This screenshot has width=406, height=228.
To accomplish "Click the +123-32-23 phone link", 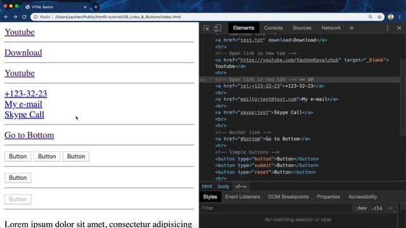I will click(x=26, y=94).
